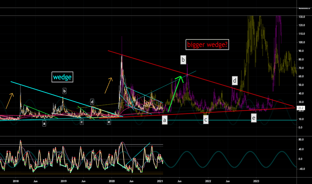Click 110.0 on the price axis
This screenshot has width=312, height=184.
[302, 34]
